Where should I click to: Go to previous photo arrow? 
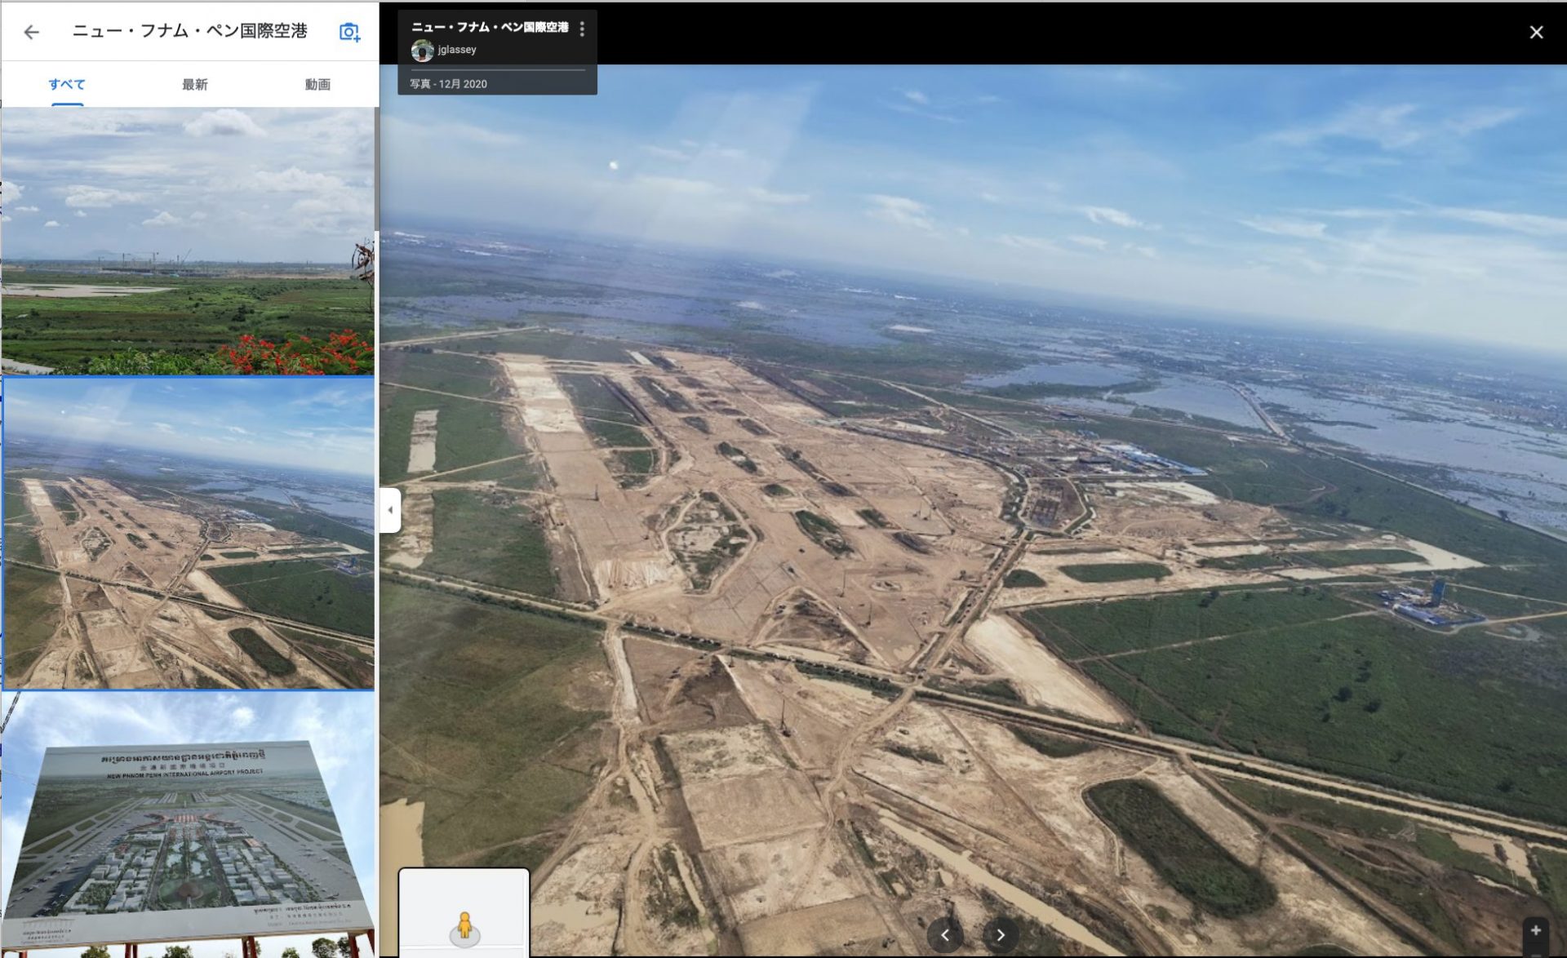pyautogui.click(x=945, y=935)
